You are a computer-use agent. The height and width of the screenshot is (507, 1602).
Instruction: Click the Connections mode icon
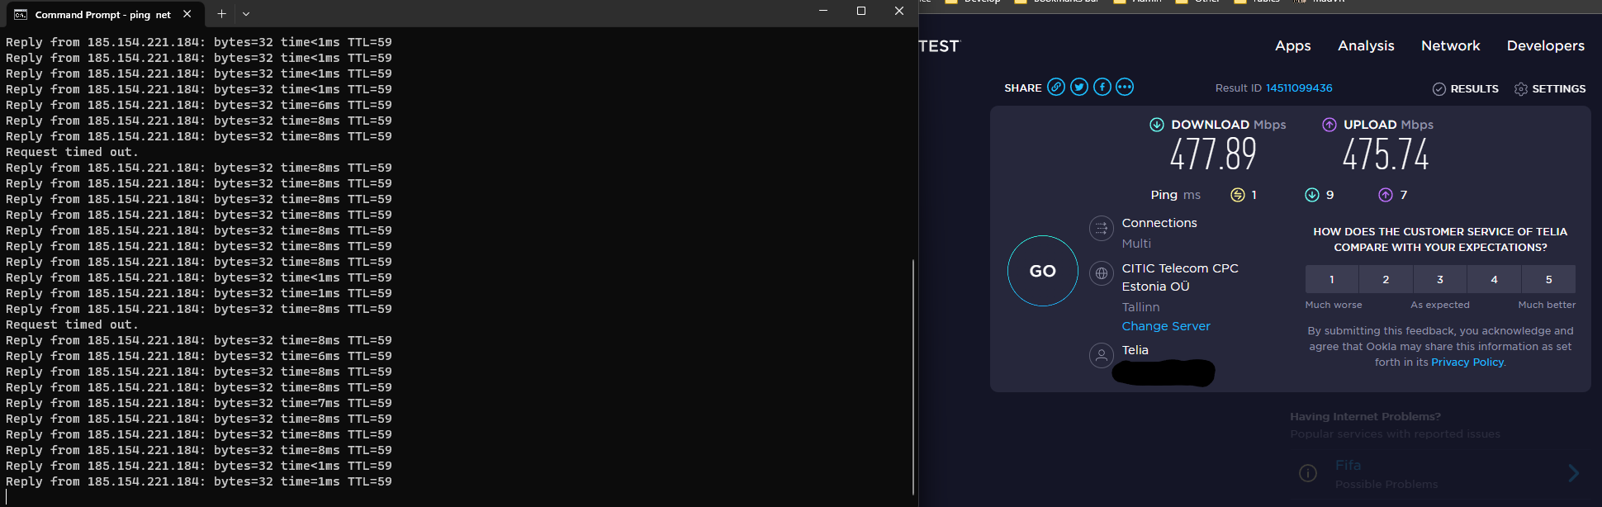coord(1102,228)
